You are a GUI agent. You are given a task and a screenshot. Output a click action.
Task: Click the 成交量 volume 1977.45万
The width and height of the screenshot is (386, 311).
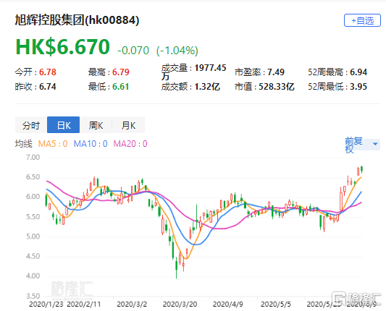[194, 72]
